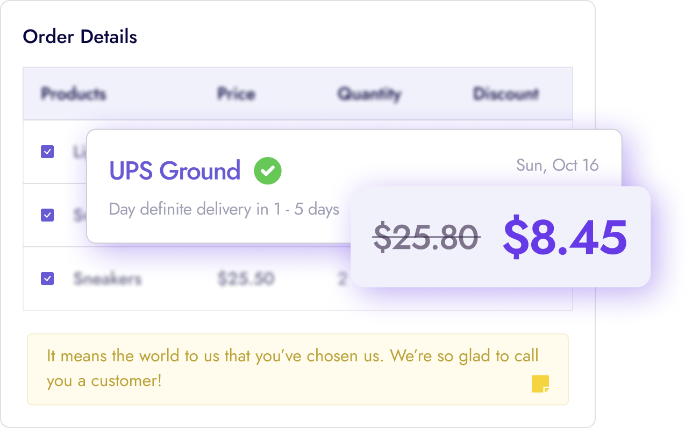The width and height of the screenshot is (692, 428).
Task: Click the customer appreciation message text
Action: (x=293, y=356)
